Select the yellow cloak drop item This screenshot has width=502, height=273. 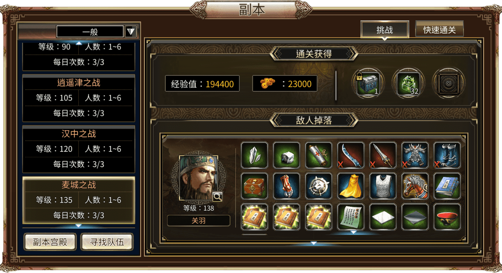click(x=351, y=186)
